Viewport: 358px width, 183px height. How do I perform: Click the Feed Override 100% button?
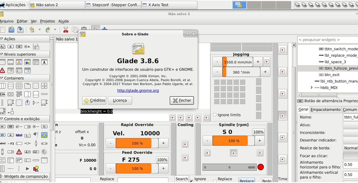click(x=162, y=160)
